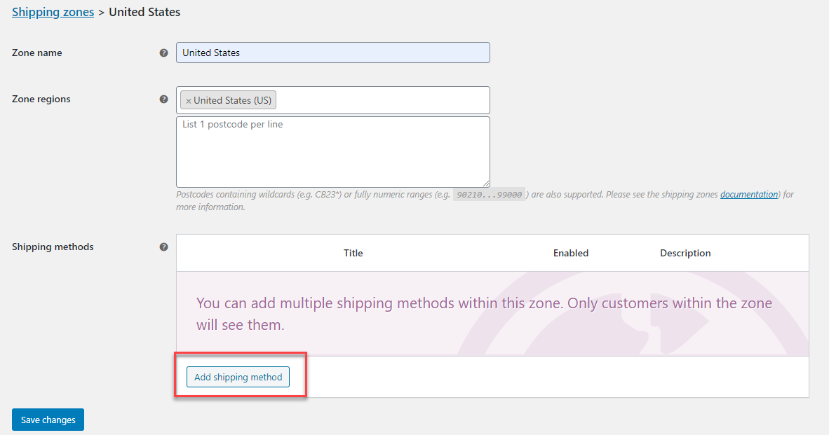
Task: Click inside the postcode list textarea
Action: click(x=332, y=151)
